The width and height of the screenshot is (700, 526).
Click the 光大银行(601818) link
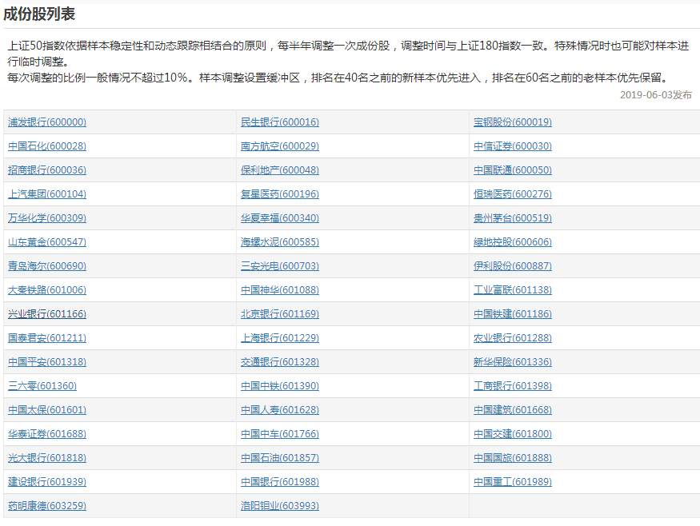(x=47, y=458)
